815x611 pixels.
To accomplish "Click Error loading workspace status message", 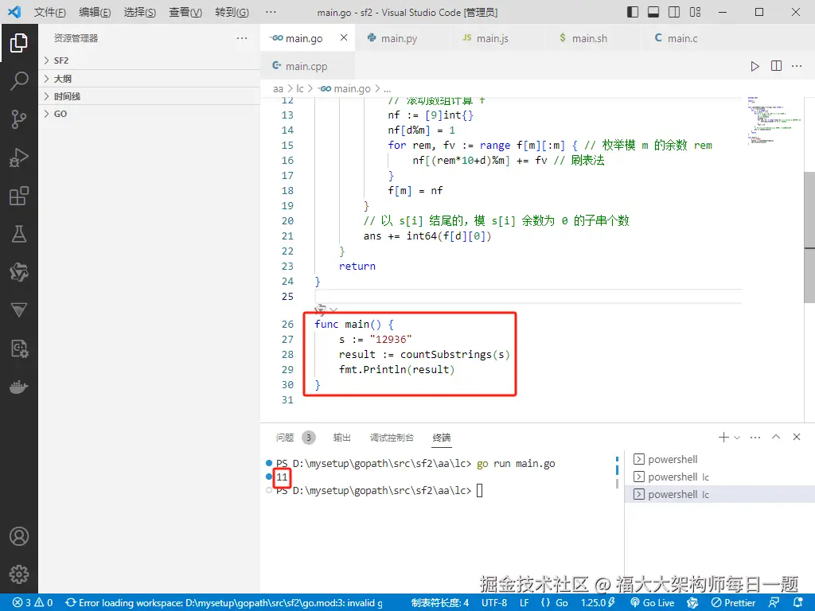I will pyautogui.click(x=224, y=603).
